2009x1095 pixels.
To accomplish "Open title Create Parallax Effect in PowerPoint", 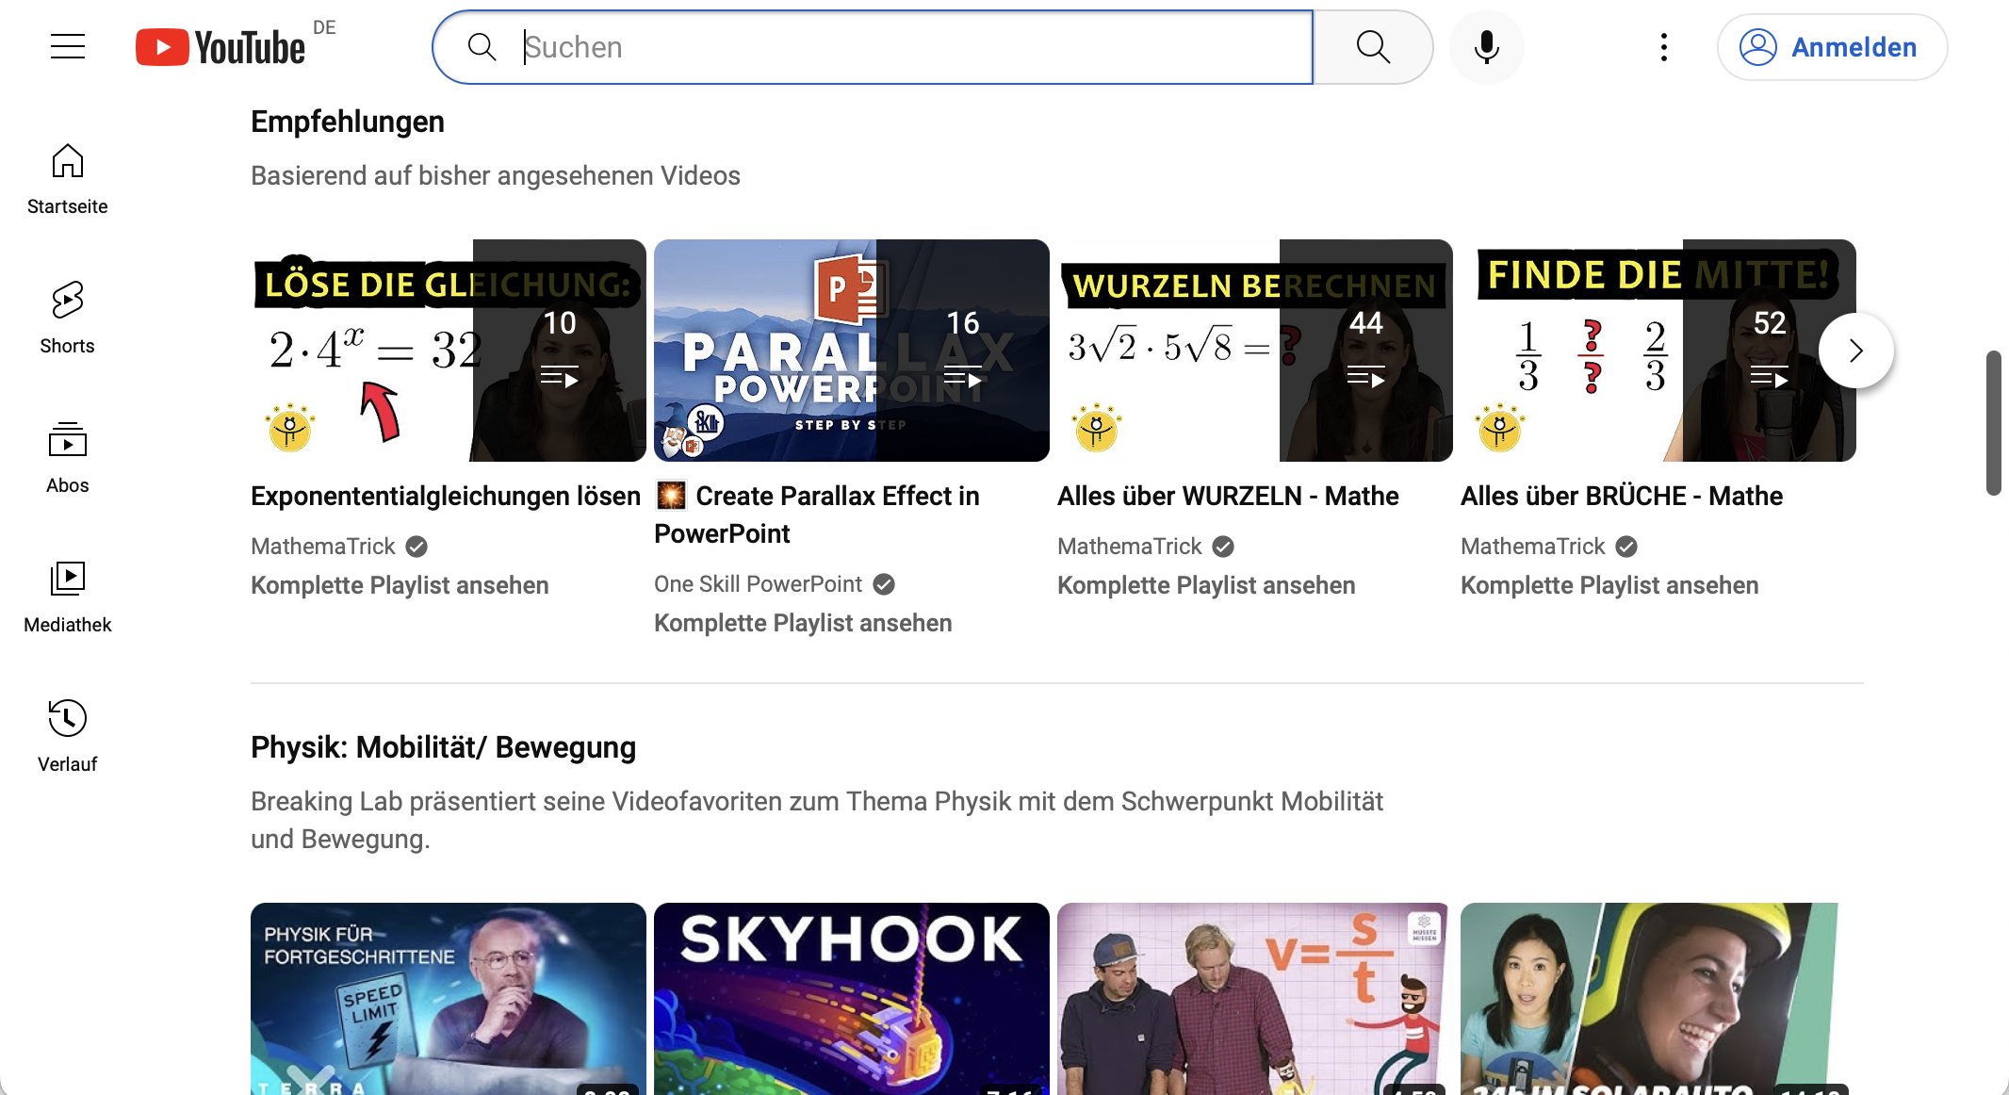I will click(817, 515).
